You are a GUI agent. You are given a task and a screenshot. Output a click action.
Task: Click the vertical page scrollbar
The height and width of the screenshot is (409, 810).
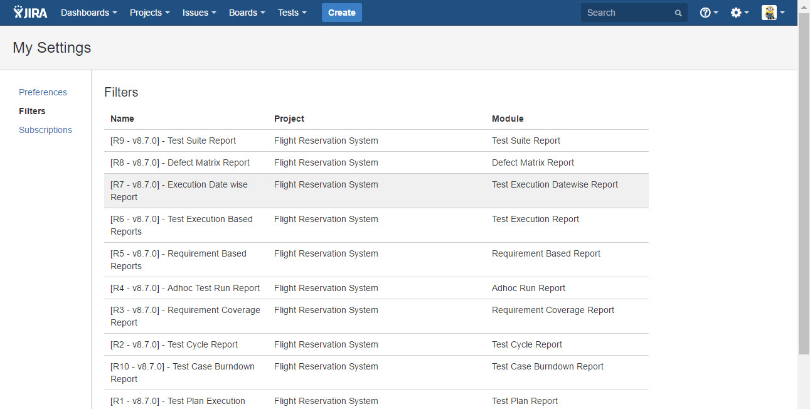[x=804, y=188]
